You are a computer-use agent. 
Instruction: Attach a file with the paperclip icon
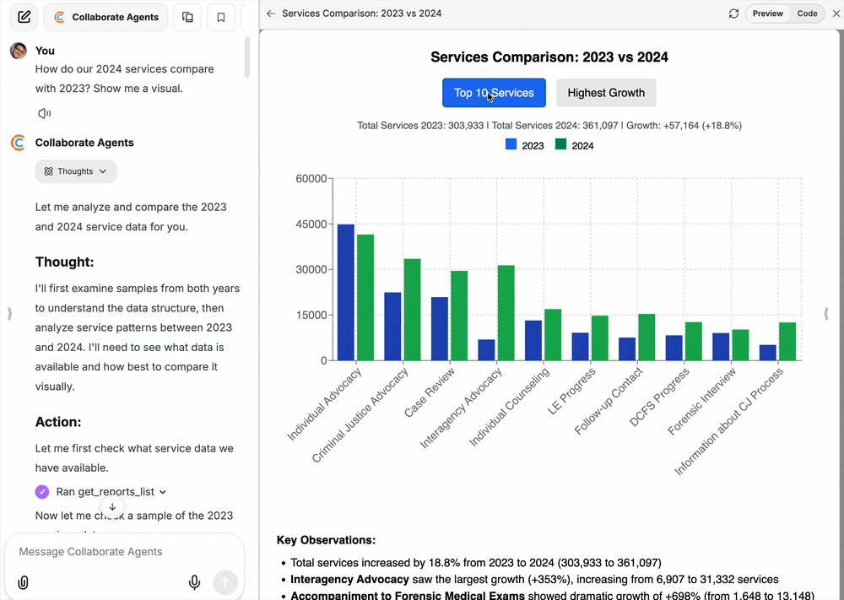(23, 582)
